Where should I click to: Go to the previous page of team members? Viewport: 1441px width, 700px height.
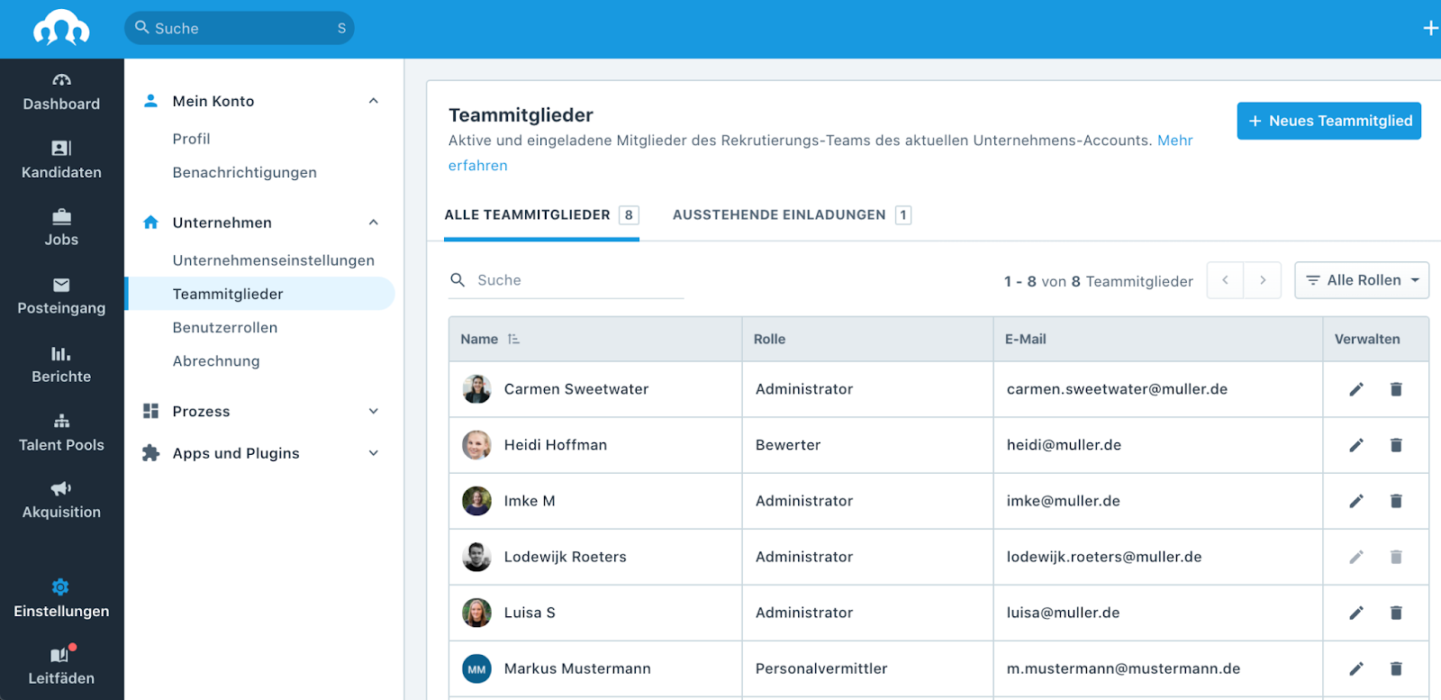[x=1225, y=280]
